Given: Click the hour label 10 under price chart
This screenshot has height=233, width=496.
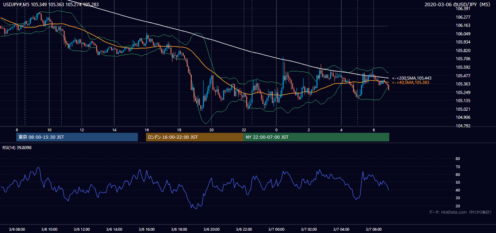Looking at the screenshot, I should (49, 130).
